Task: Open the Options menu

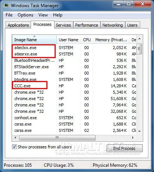Action: coord(25,15)
